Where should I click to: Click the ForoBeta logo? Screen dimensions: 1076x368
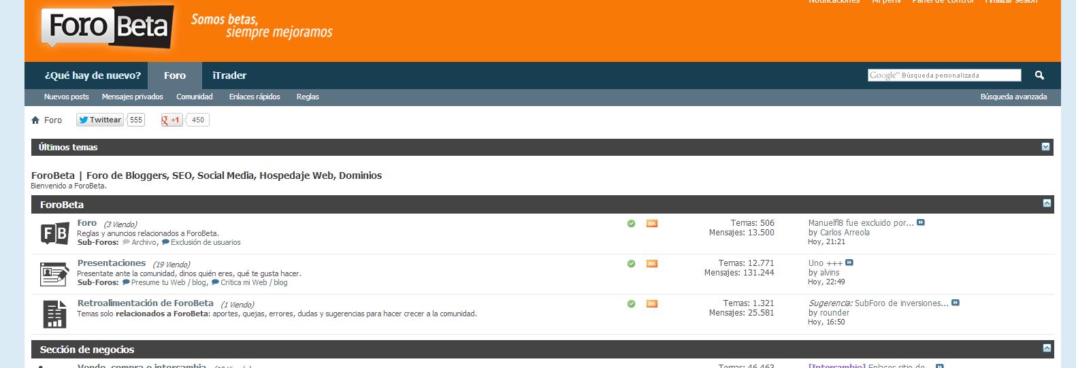pos(108,27)
